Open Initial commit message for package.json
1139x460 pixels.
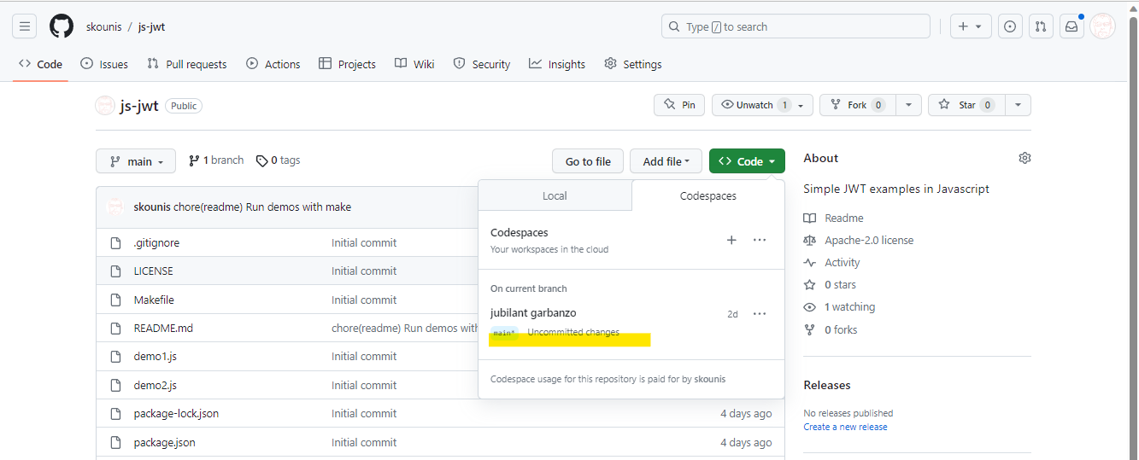tap(364, 443)
